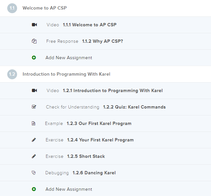Click the document icon for 1.2.3 example
The height and width of the screenshot is (196, 211).
(x=34, y=123)
